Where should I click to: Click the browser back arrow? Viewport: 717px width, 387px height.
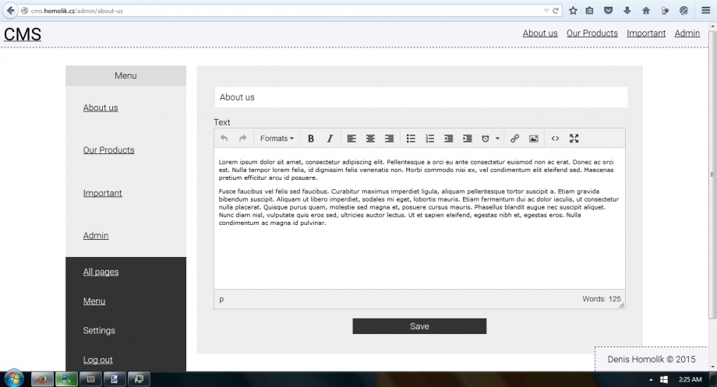tap(10, 10)
